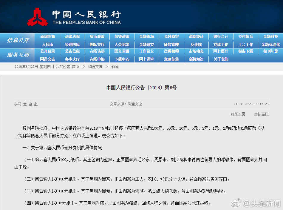The width and height of the screenshot is (283, 210).
Task: Select 人民币 in the navigation bar
Action: [48, 45]
